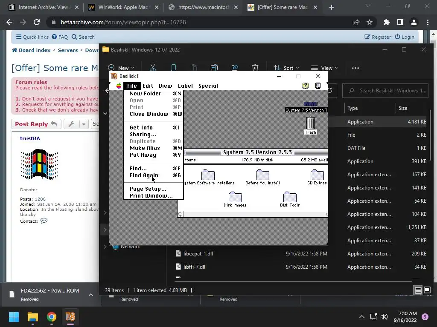This screenshot has width=437, height=327.
Task: Open the Special menu in Basilisk II
Action: tap(208, 86)
